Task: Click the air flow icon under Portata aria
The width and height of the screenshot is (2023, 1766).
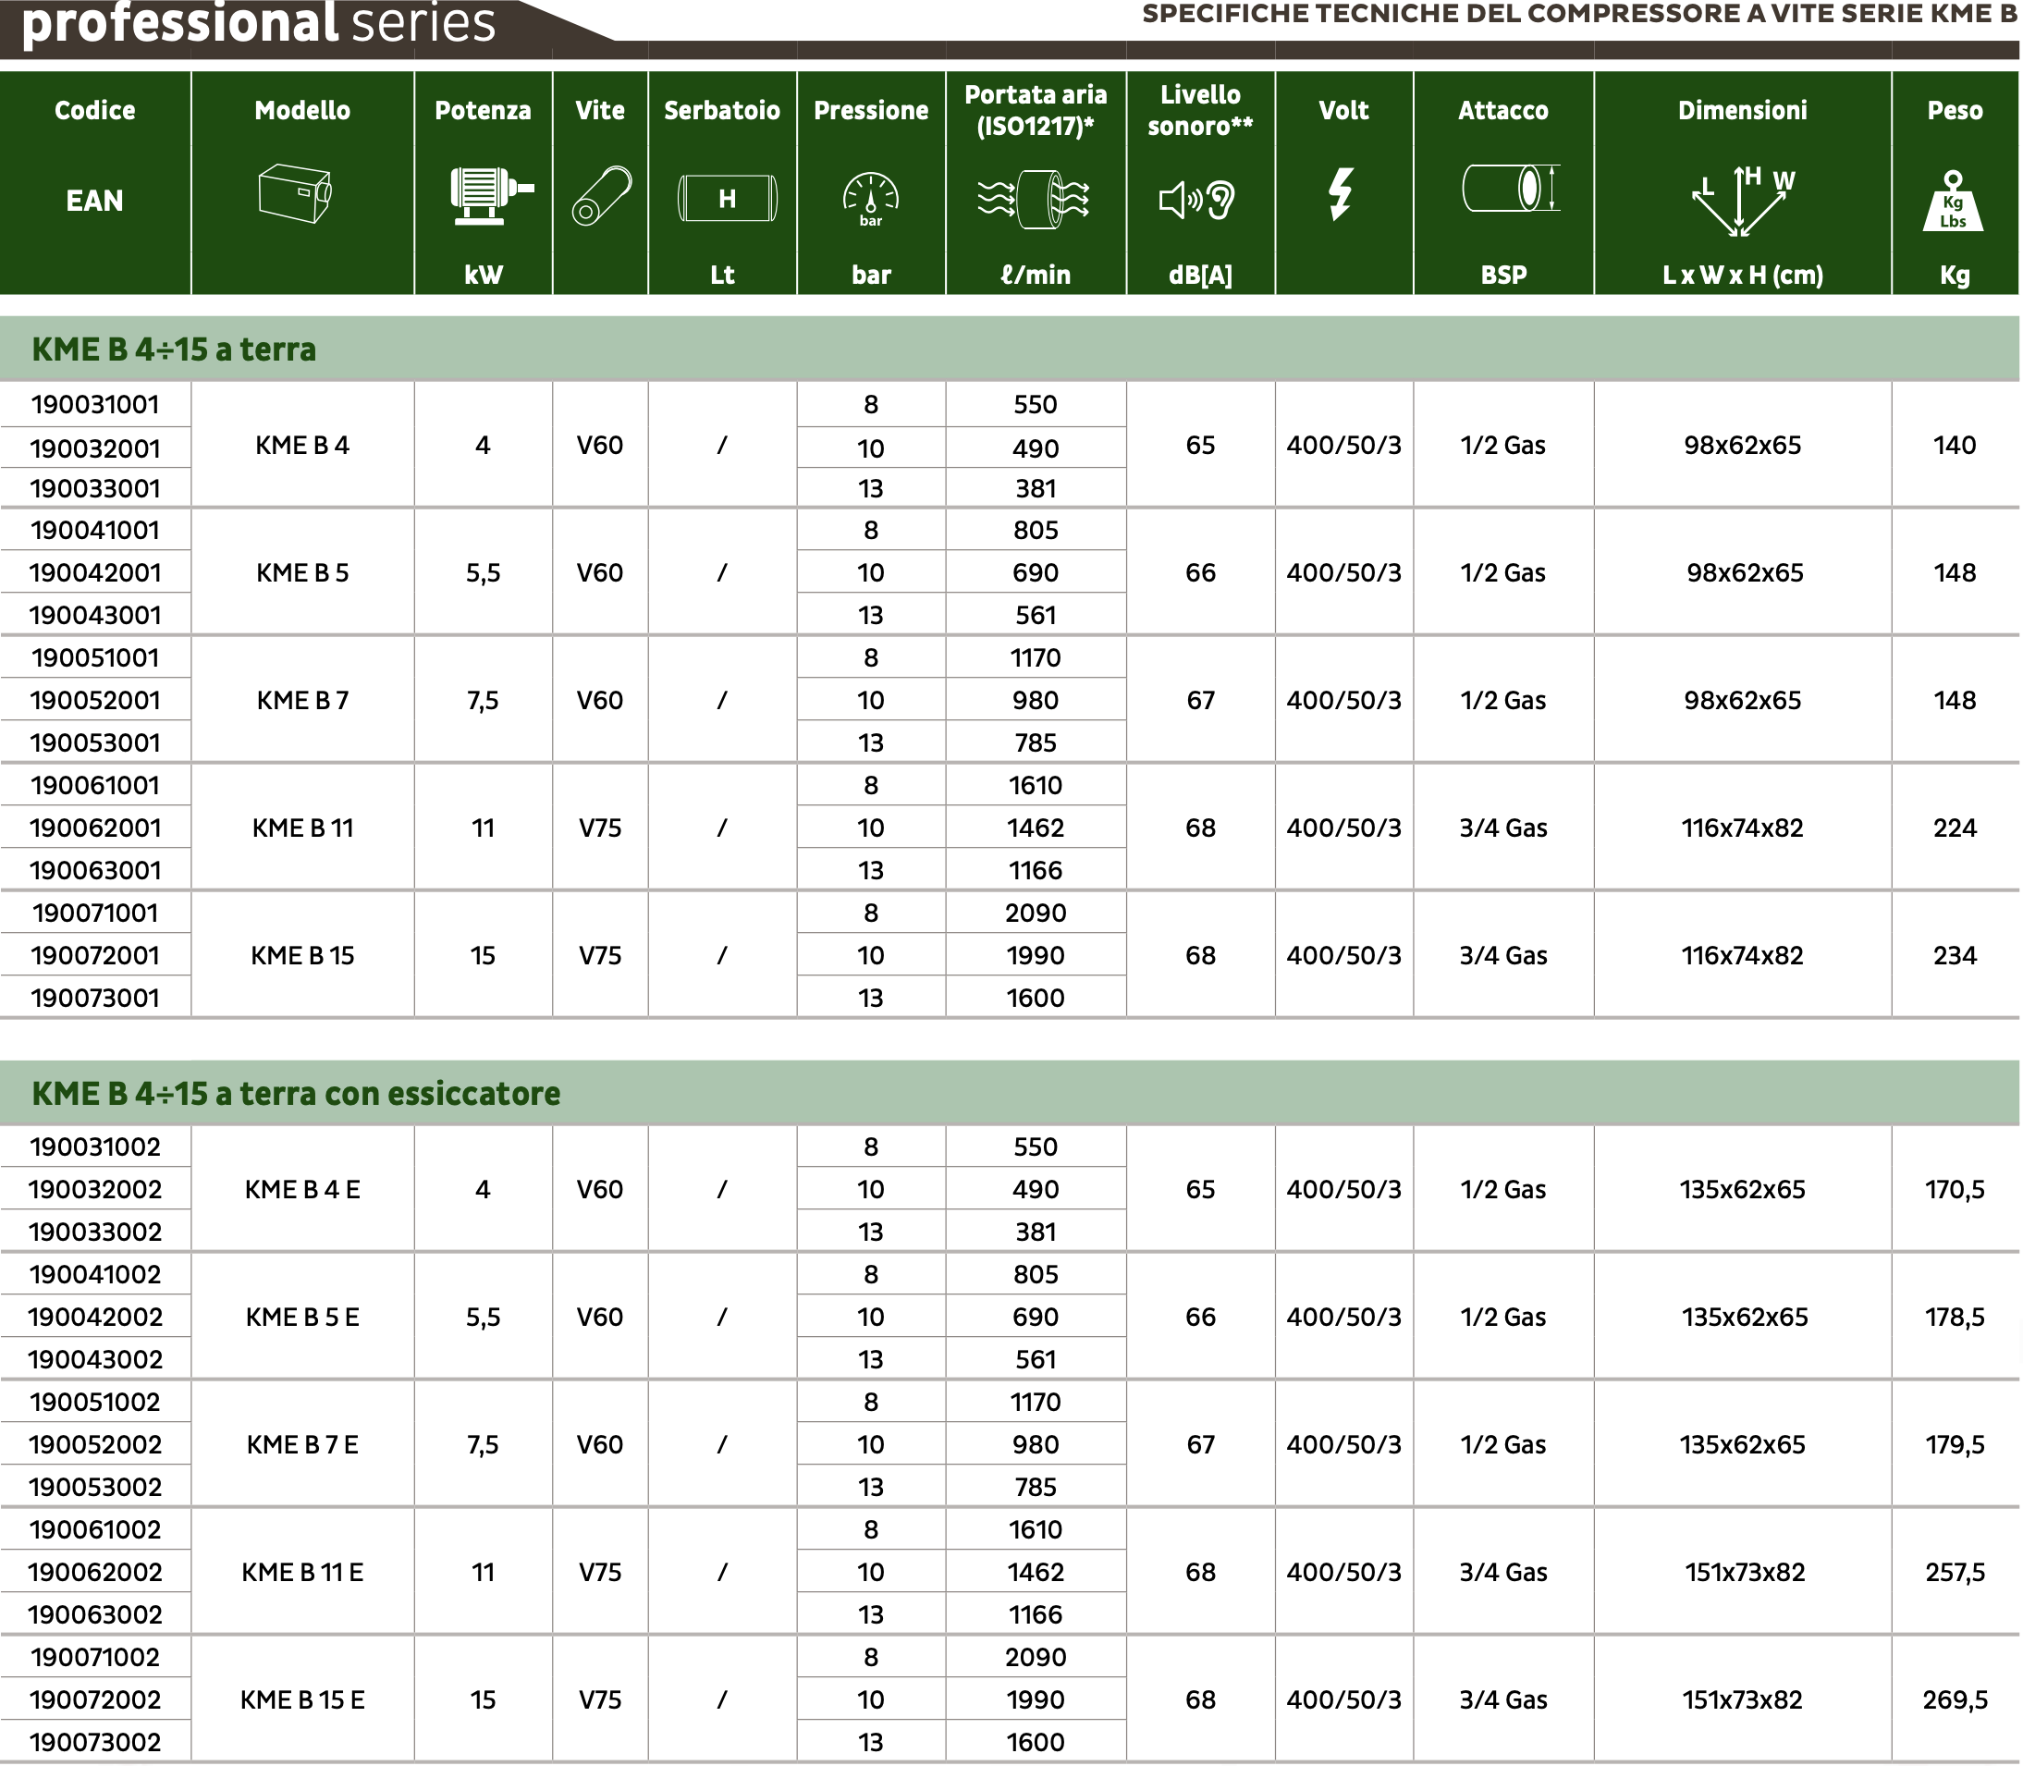Action: pos(1034,199)
